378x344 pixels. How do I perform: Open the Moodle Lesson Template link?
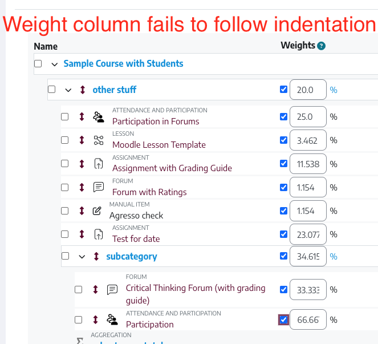(159, 145)
